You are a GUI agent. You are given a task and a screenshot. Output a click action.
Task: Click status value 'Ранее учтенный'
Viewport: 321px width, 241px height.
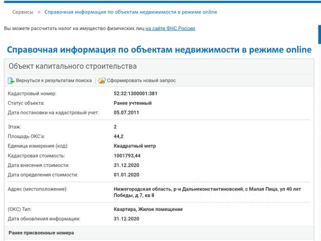132,103
